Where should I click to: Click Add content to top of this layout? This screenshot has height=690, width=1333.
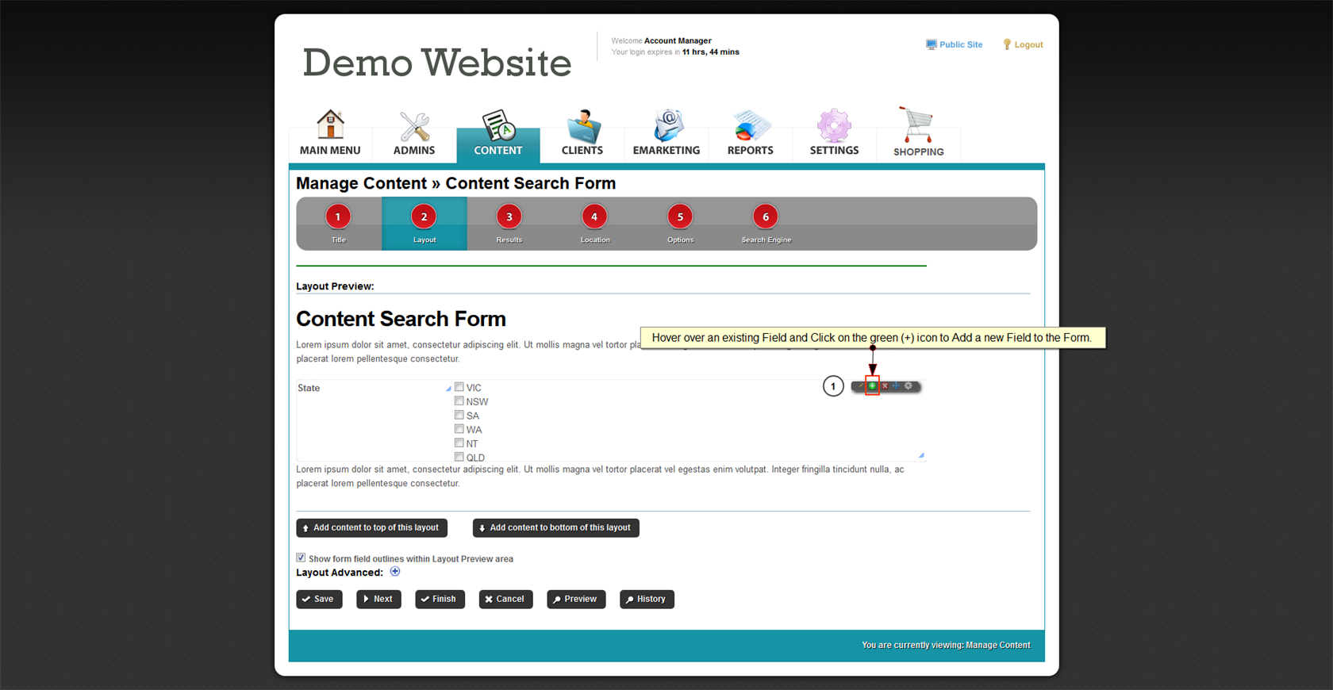pos(371,527)
